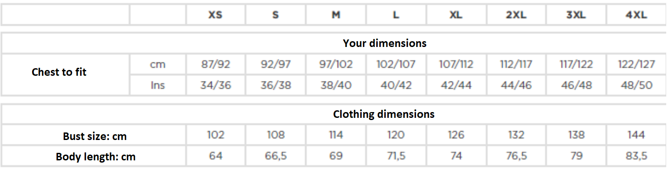Select the M size header cell

[336, 15]
